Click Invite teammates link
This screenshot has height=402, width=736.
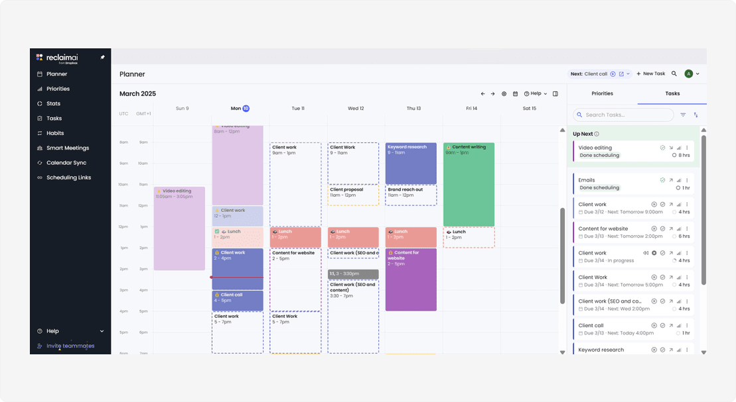[70, 346]
